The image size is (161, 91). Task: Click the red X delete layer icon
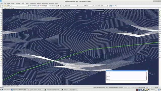pos(40,6)
